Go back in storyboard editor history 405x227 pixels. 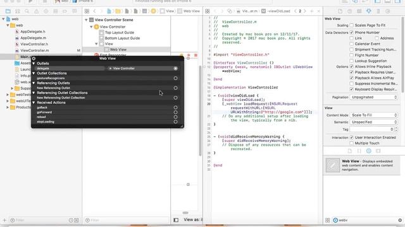point(94,11)
